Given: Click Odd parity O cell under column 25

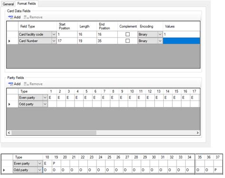Looking at the screenshot, I should click(x=109, y=170).
